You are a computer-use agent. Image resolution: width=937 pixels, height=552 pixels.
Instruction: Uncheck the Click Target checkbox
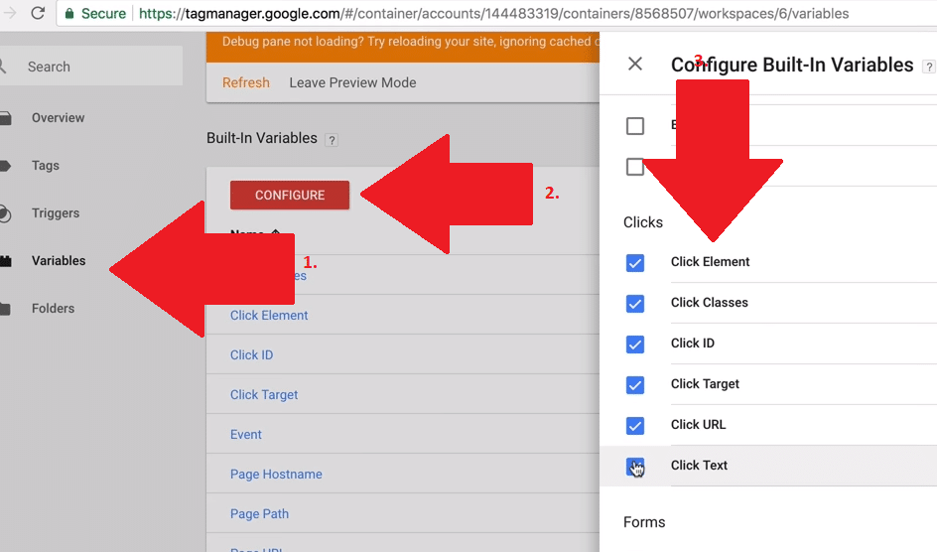pos(635,385)
